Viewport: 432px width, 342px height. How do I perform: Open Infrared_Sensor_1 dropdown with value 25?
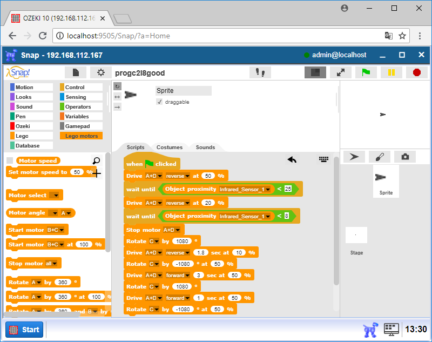(x=245, y=189)
